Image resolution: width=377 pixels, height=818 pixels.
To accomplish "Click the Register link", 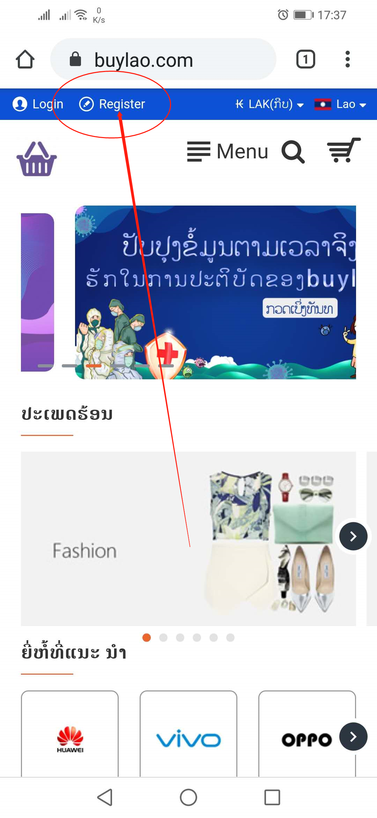I will [112, 104].
